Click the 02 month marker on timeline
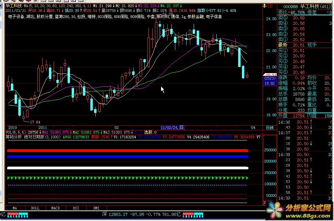The width and height of the screenshot is (334, 221). [117, 128]
